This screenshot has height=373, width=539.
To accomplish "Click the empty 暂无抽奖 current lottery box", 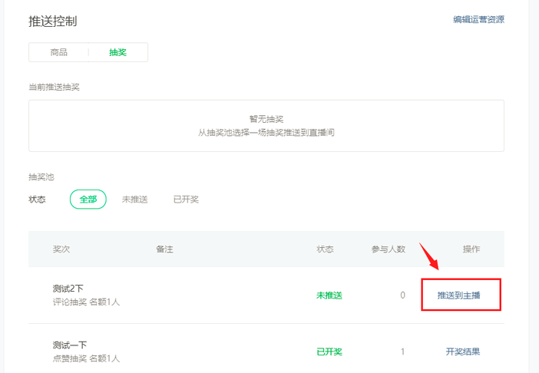I will (266, 126).
